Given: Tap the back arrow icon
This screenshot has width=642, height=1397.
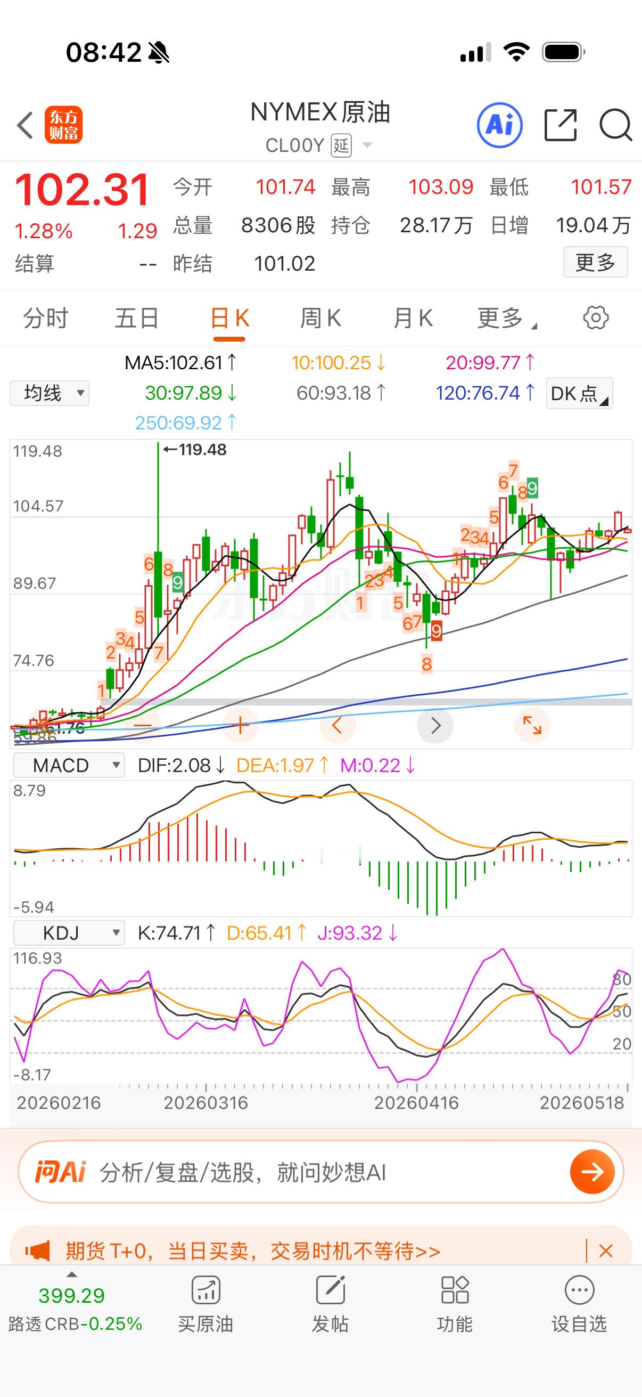Looking at the screenshot, I should pos(25,125).
